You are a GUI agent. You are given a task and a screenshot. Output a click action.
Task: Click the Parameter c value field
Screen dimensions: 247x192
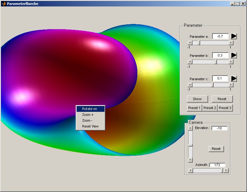(220, 79)
